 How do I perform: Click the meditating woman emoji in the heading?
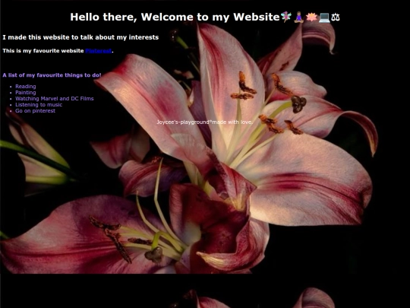[298, 17]
